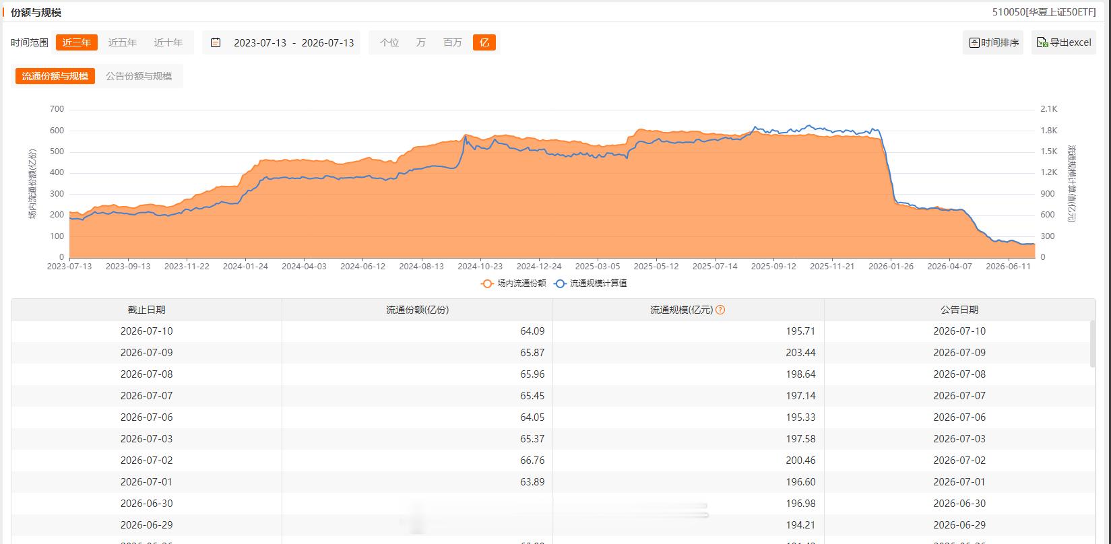
Task: Click scale value 197.14
Action: [800, 396]
